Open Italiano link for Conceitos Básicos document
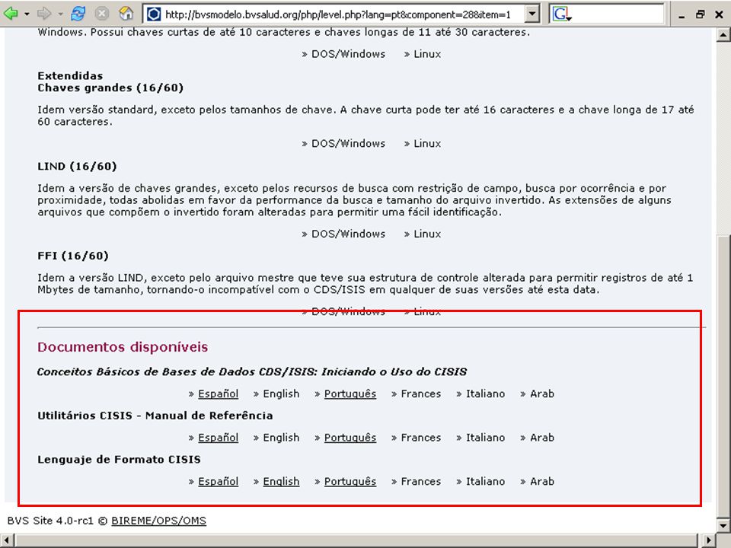The height and width of the screenshot is (548, 731). coord(485,394)
